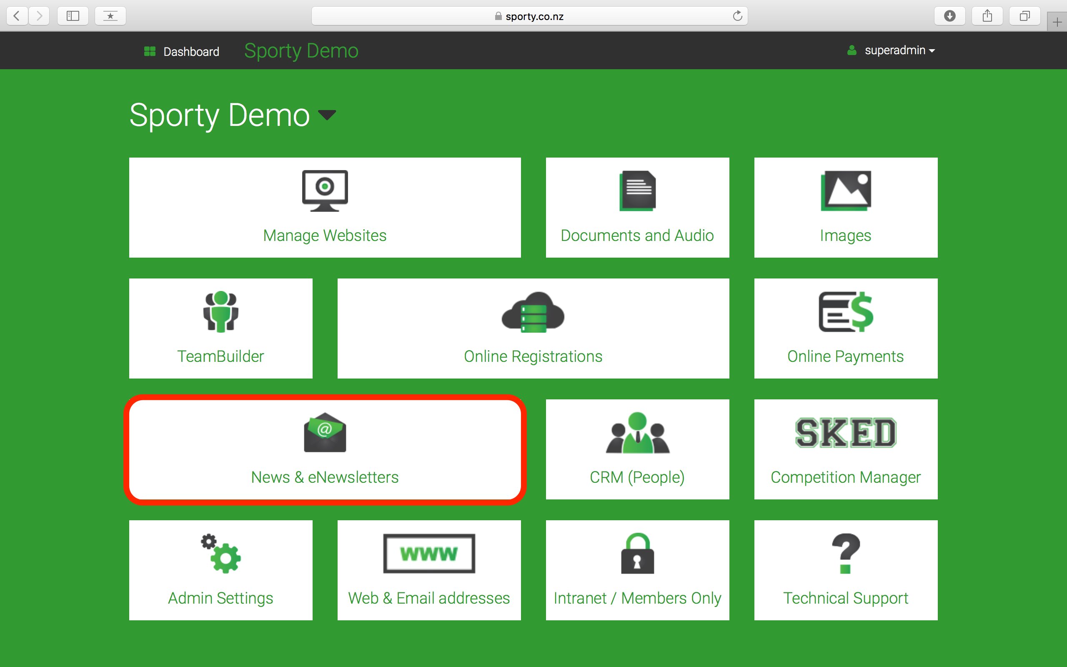
Task: Click the Images picture icon
Action: 846,191
